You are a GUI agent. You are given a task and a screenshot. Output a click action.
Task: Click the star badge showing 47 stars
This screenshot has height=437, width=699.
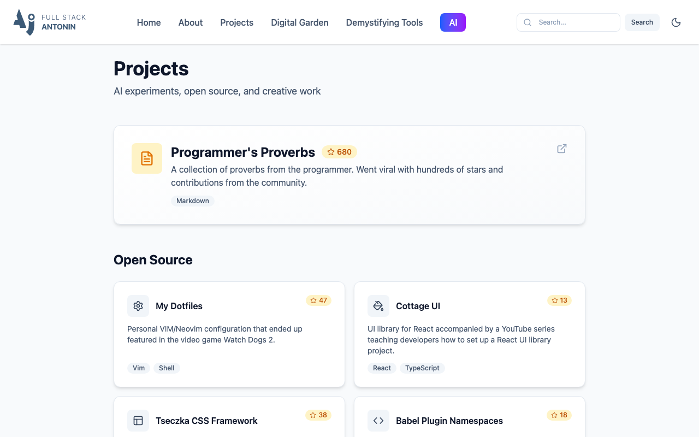318,300
